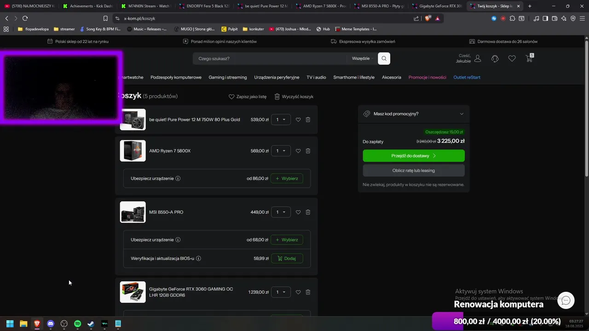Open quantity dropdown for MSI B550-A PRO
Viewport: 589px width, 331px height.
click(281, 212)
